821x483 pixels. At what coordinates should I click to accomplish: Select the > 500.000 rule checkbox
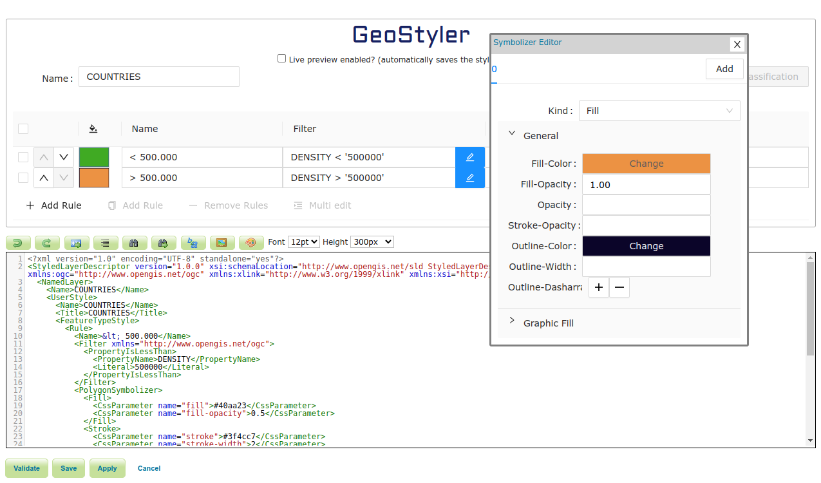point(23,178)
